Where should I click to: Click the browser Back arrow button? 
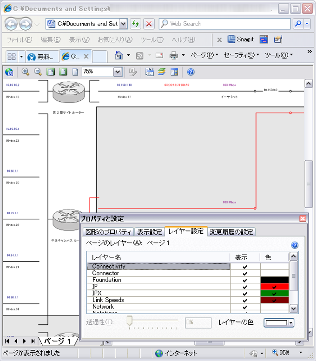(x=11, y=24)
